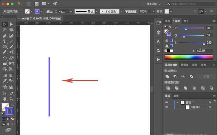Toggle visibility of the <直线> sublayer

point(166,107)
